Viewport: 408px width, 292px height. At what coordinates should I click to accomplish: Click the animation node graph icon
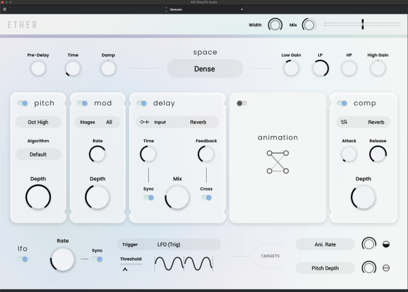(277, 161)
